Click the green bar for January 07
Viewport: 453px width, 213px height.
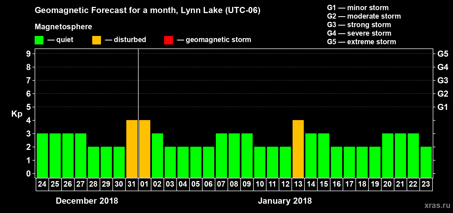[x=221, y=155]
